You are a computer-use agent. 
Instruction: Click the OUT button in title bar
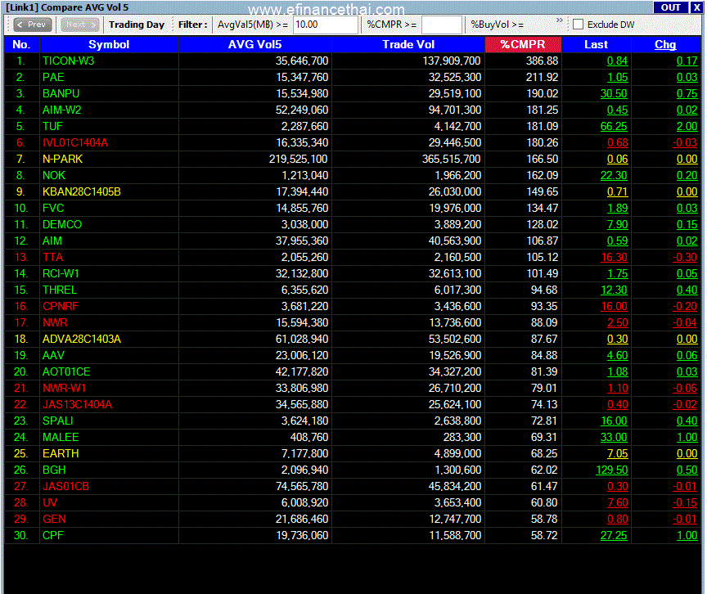click(x=670, y=7)
